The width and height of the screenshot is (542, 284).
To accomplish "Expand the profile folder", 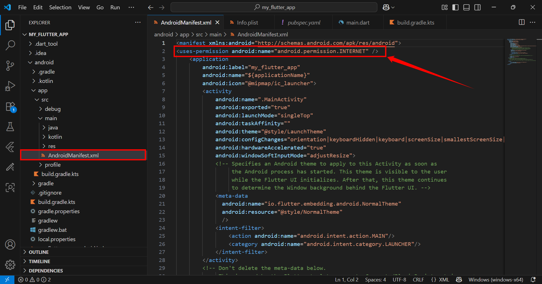I will [x=84, y=165].
